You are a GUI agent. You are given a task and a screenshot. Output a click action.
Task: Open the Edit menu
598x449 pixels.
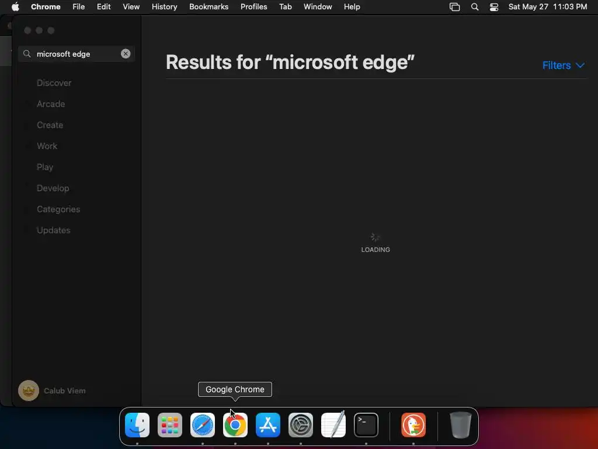[104, 7]
